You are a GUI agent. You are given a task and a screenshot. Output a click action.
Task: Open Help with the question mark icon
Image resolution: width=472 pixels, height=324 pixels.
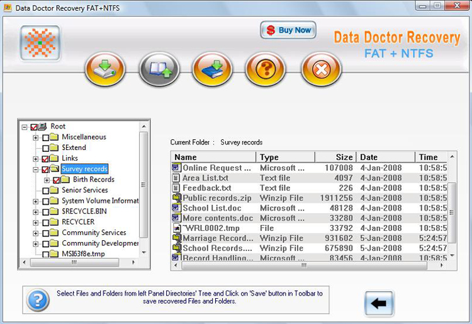(x=266, y=69)
